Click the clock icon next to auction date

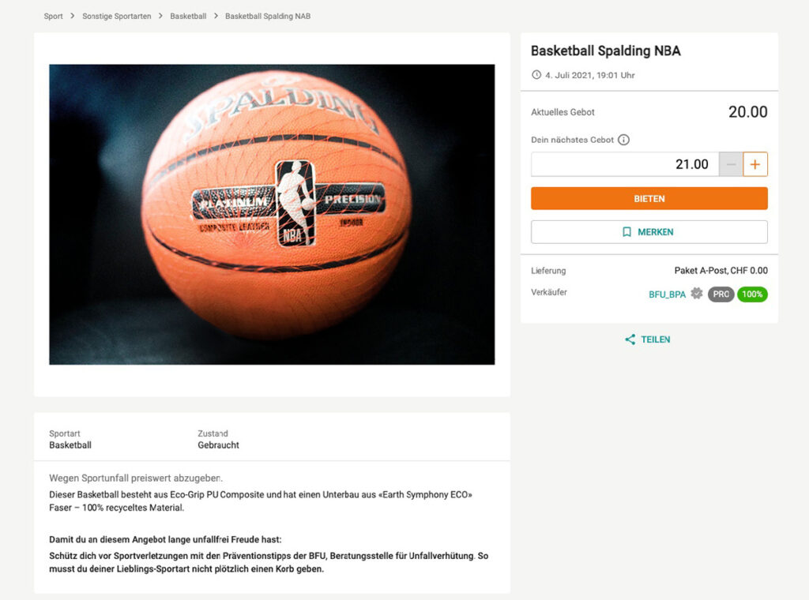(536, 75)
